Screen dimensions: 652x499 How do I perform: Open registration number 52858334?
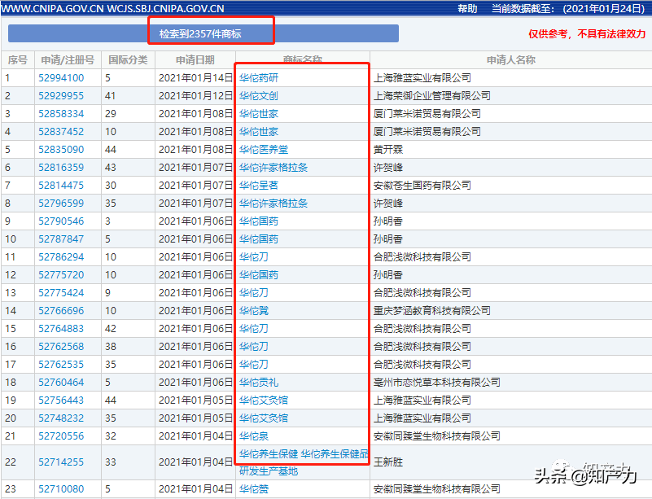point(61,113)
